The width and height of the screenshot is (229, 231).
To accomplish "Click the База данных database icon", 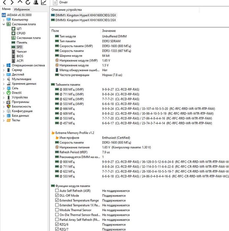I will (9, 115).
